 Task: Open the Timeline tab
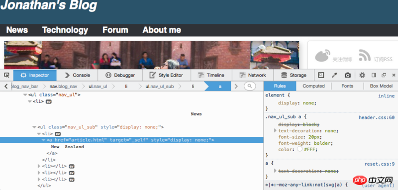tap(211, 75)
